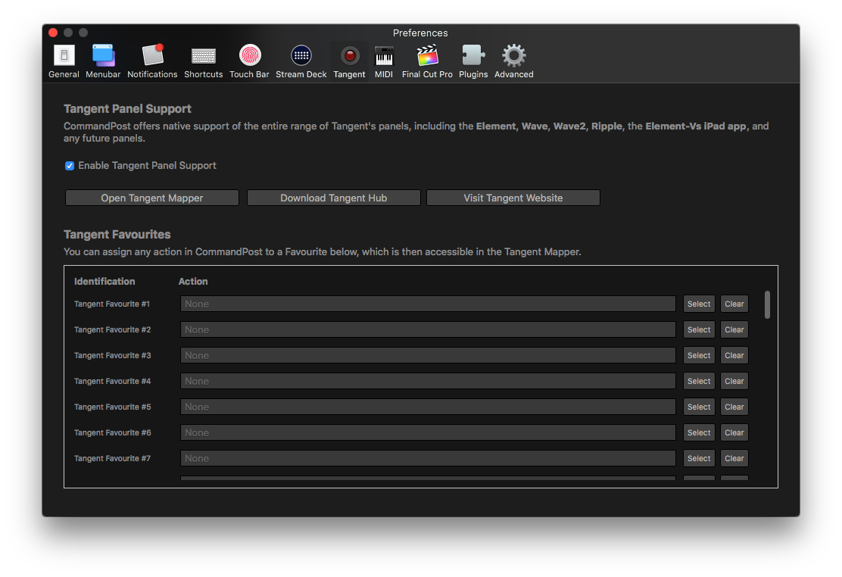Open the Menubar preferences icon
Screen dimensions: 842x577
(x=103, y=56)
